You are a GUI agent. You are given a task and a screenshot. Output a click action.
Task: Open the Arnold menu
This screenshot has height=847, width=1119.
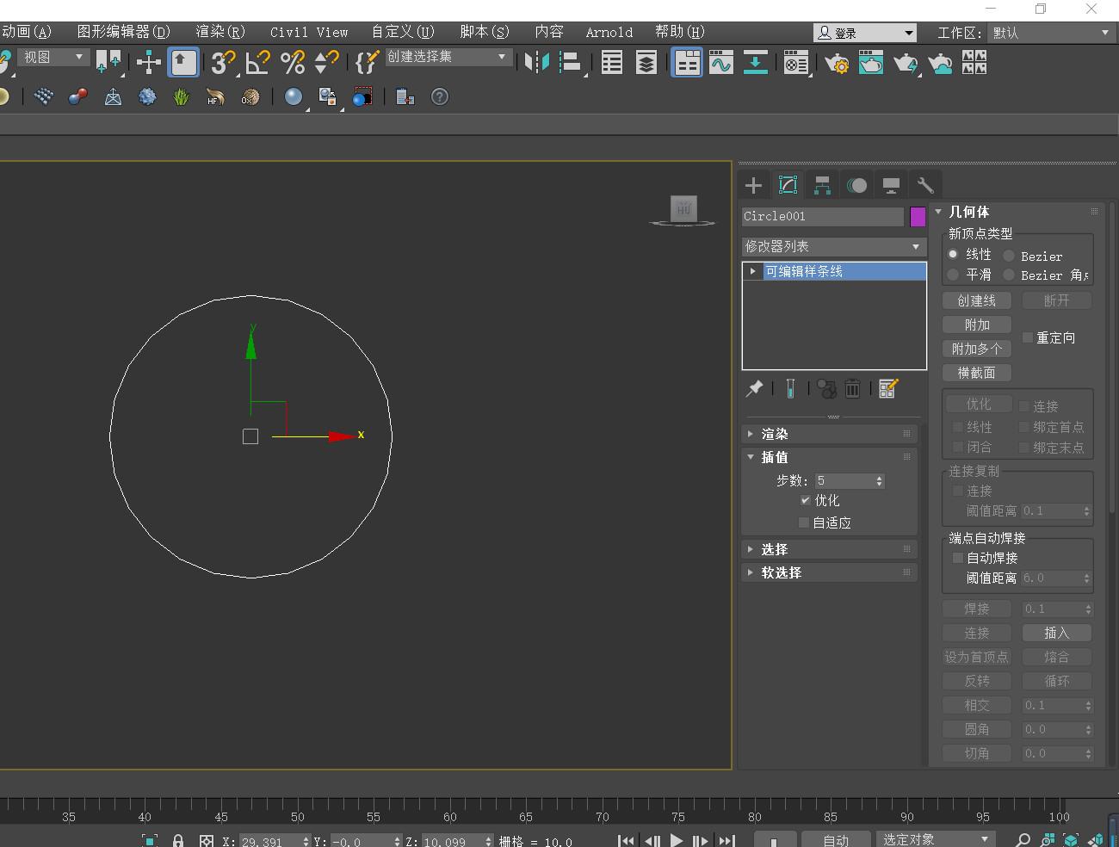(x=609, y=32)
